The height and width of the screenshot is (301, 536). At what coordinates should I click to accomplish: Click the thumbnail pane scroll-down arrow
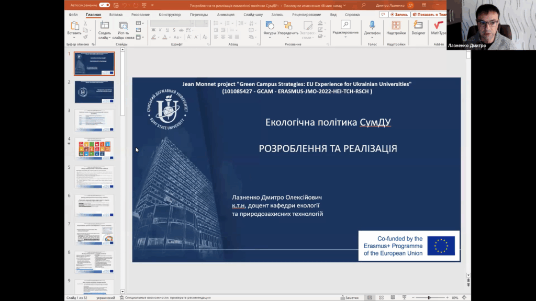122,292
